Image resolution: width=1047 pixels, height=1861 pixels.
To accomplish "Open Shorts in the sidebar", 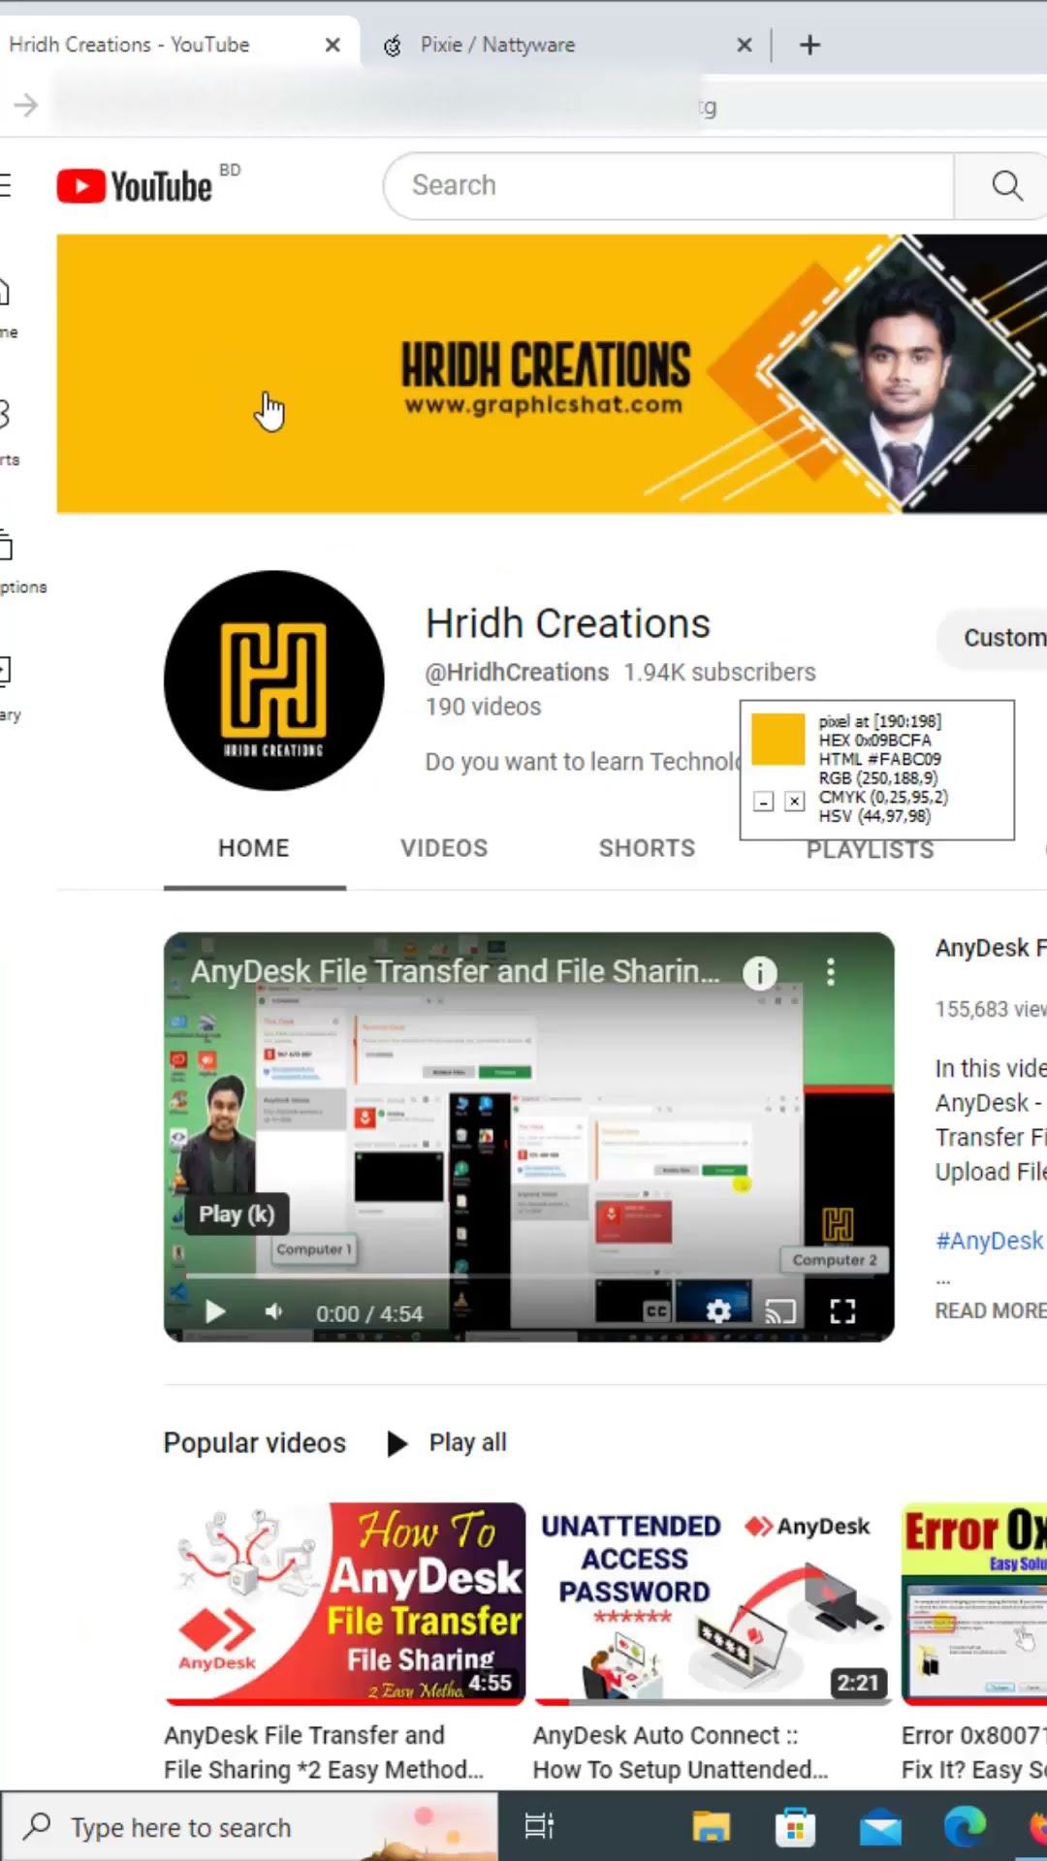I will tap(8, 434).
